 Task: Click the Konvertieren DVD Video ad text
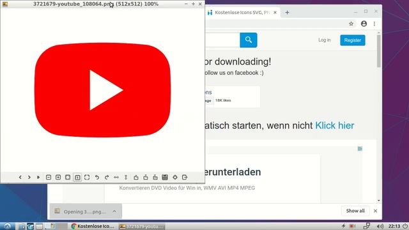click(x=187, y=188)
